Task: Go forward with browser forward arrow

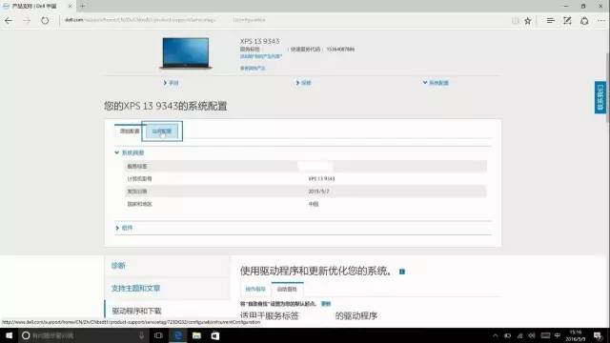Action: click(27, 21)
